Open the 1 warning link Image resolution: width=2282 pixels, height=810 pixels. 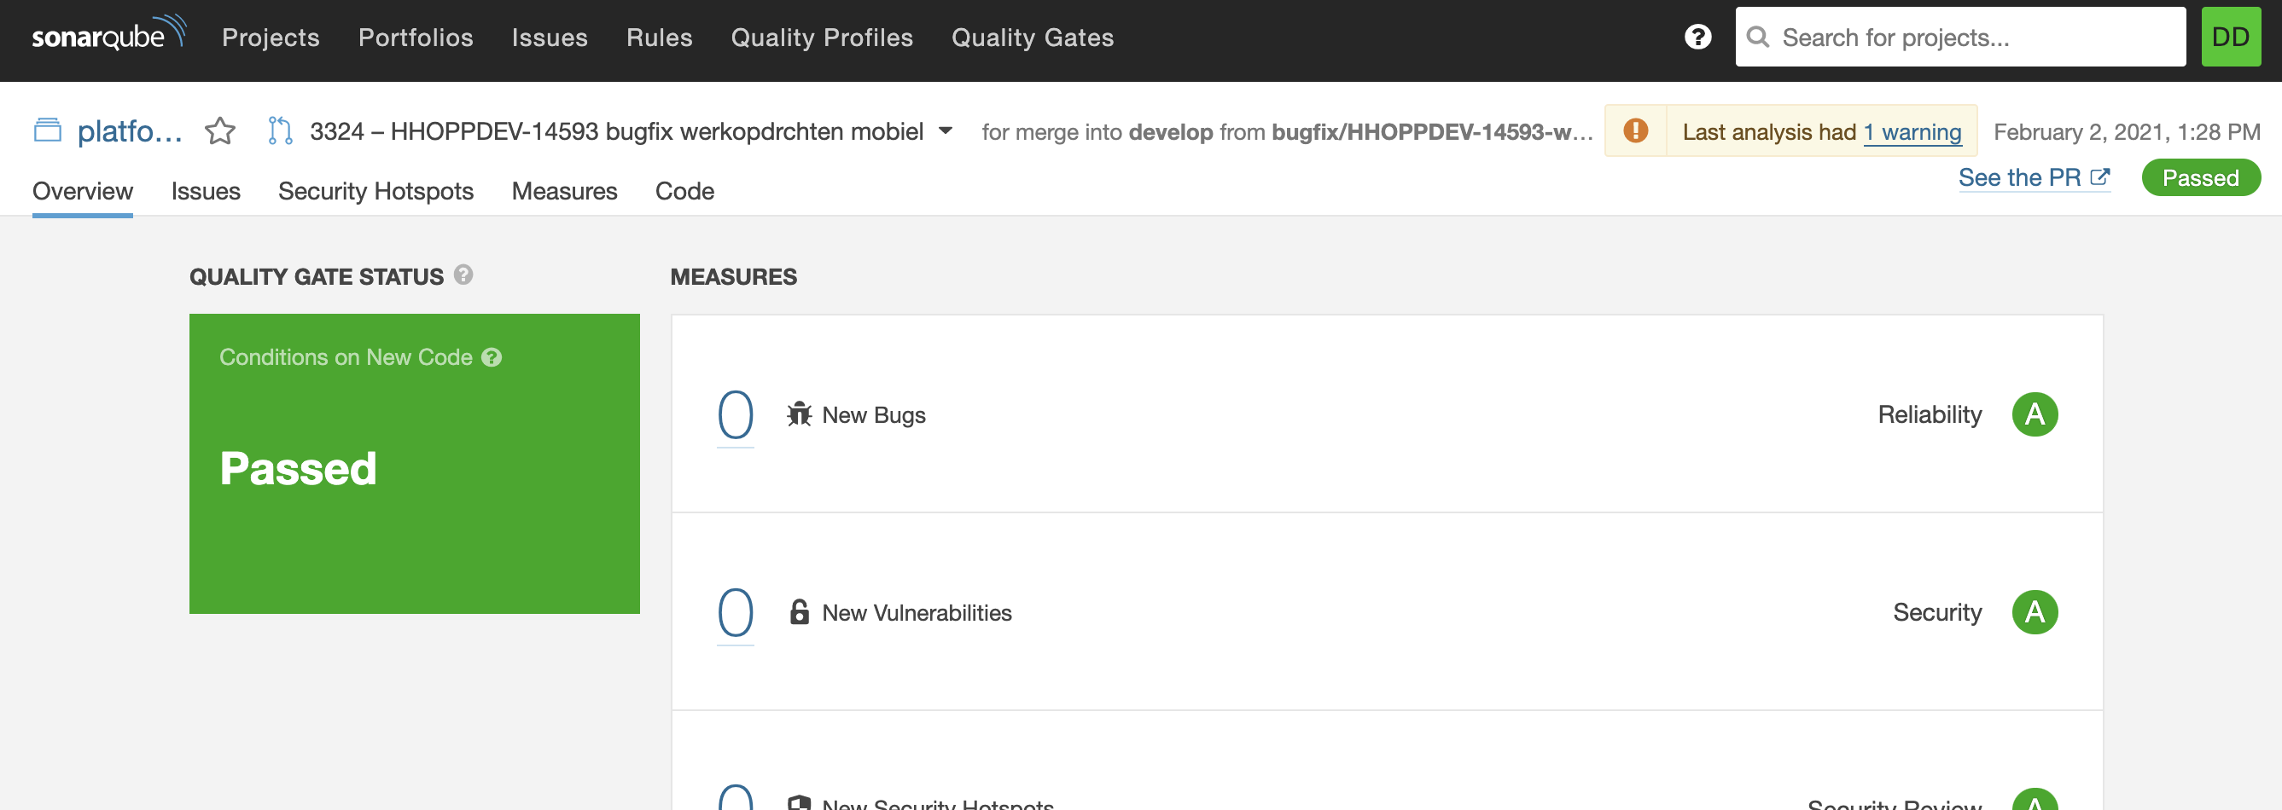pyautogui.click(x=1912, y=132)
